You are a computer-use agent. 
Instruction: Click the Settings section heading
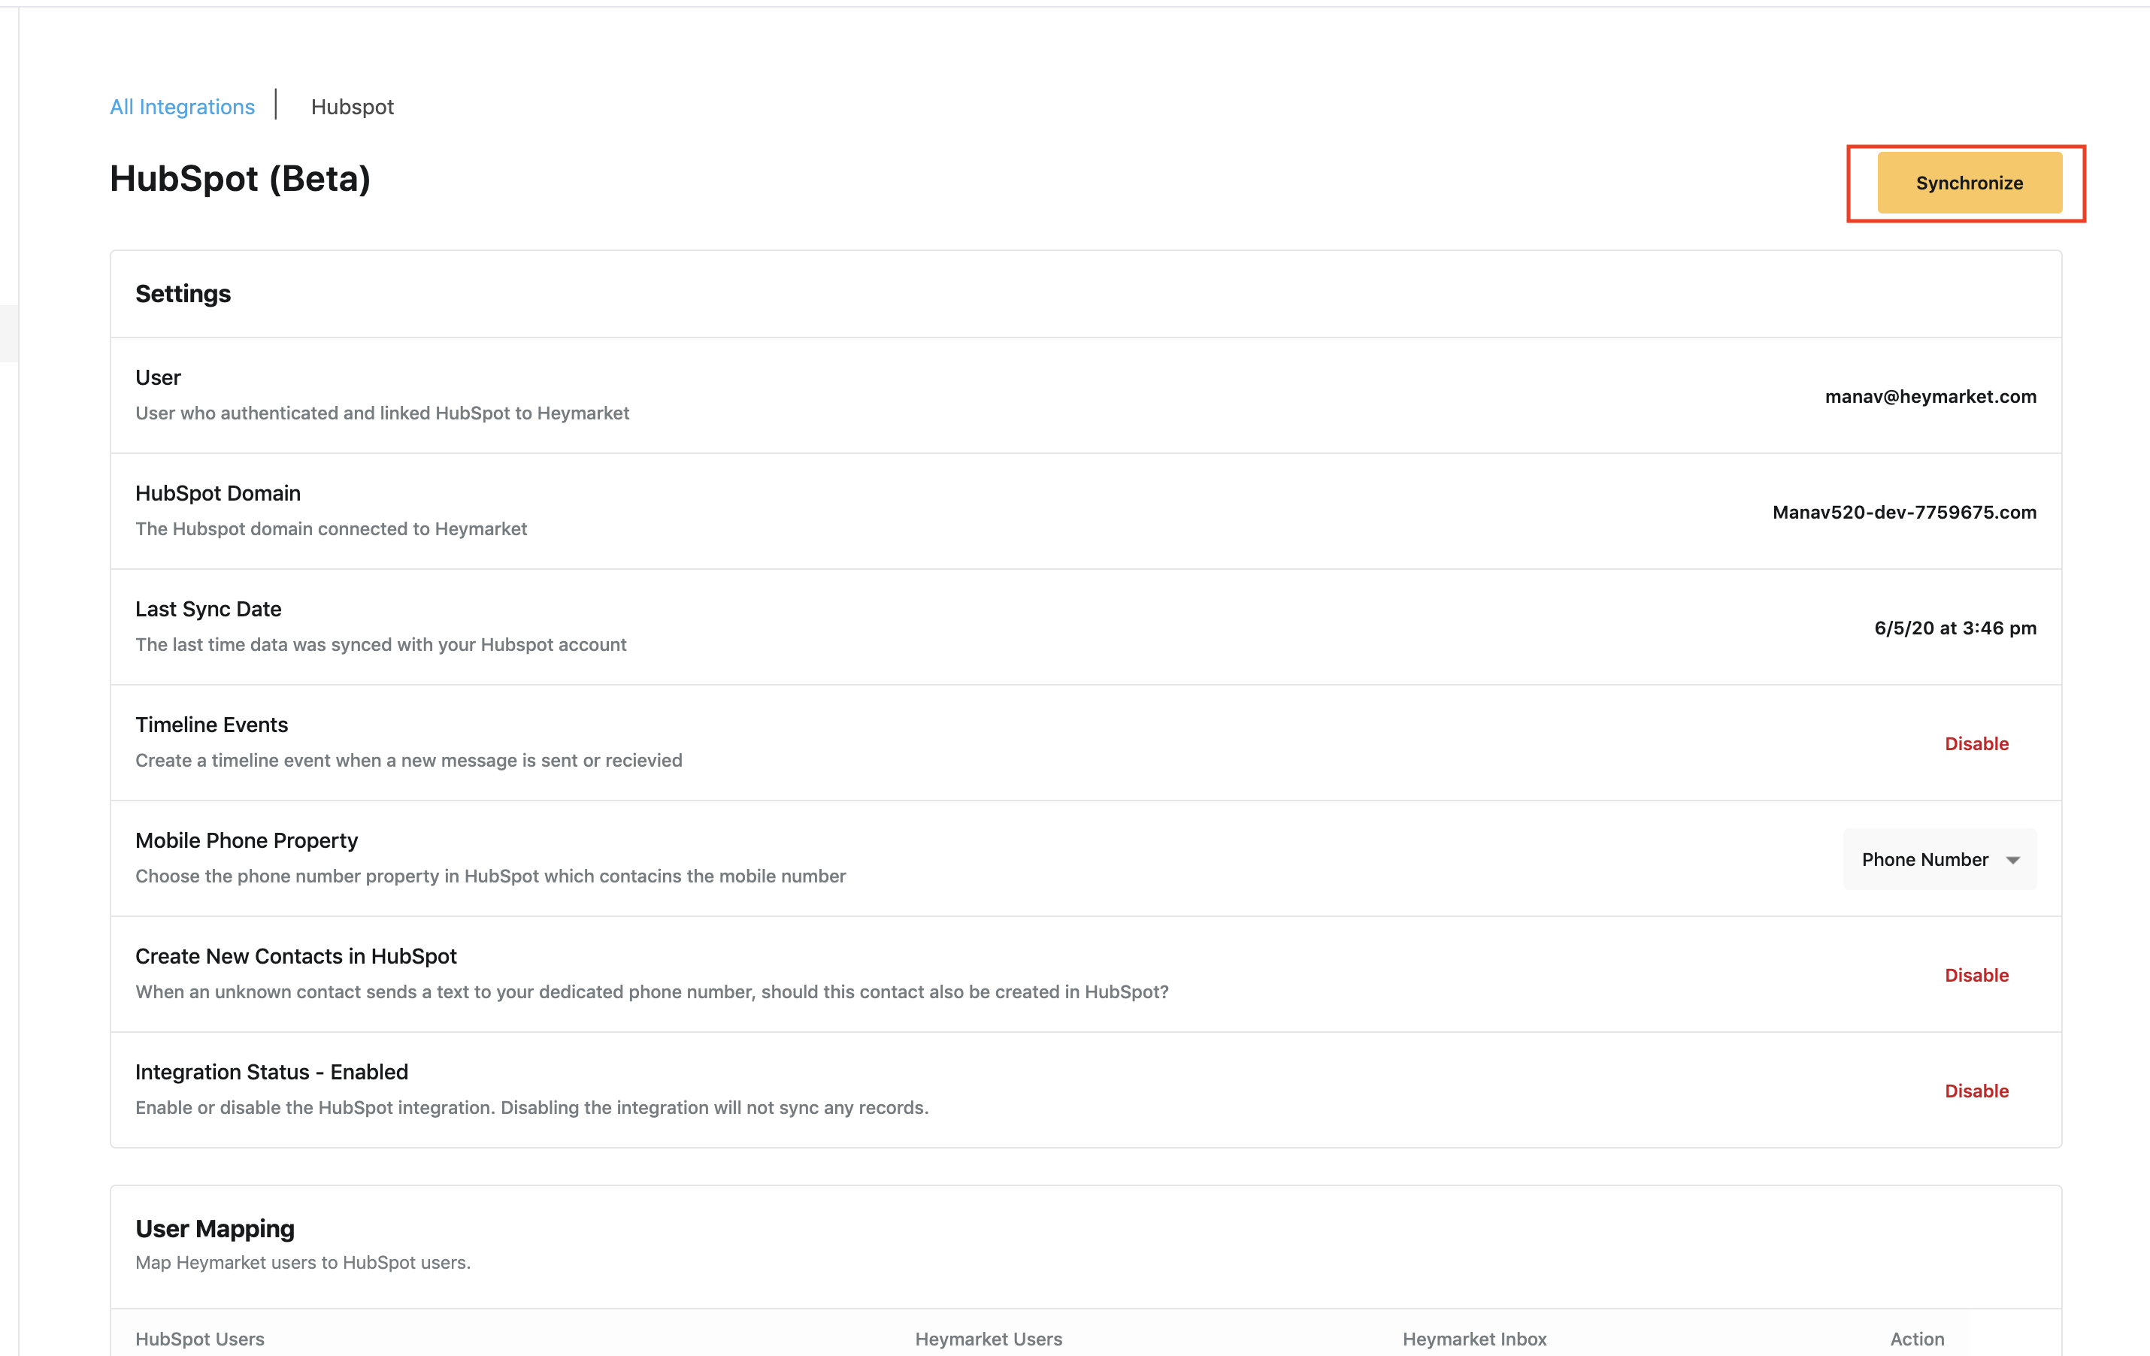(183, 294)
